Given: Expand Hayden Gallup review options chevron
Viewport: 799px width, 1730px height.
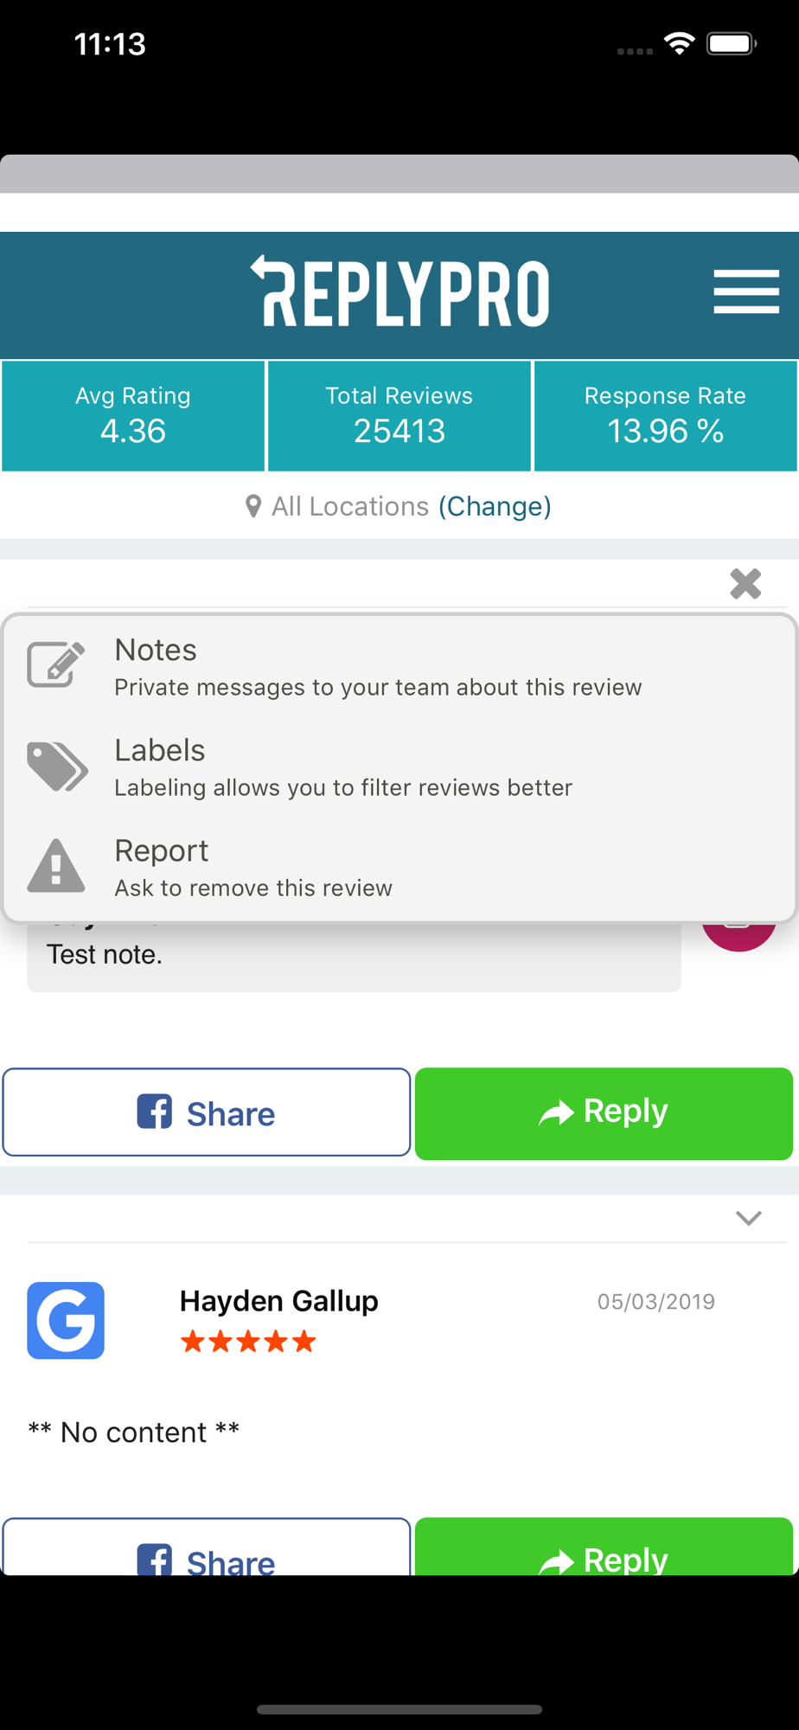Looking at the screenshot, I should pyautogui.click(x=748, y=1218).
